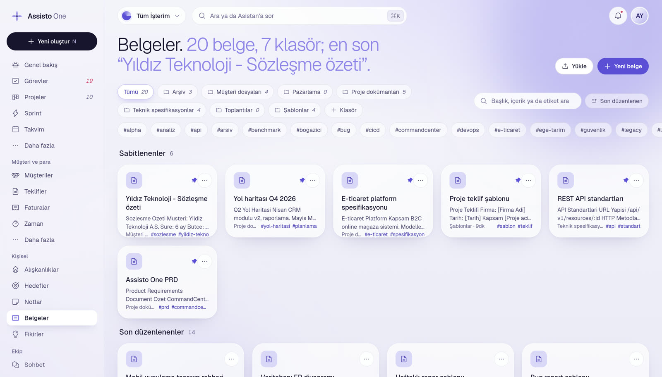Unpin the Yol haritası Q4 2026 card
Image resolution: width=662 pixels, height=377 pixels.
tap(302, 180)
